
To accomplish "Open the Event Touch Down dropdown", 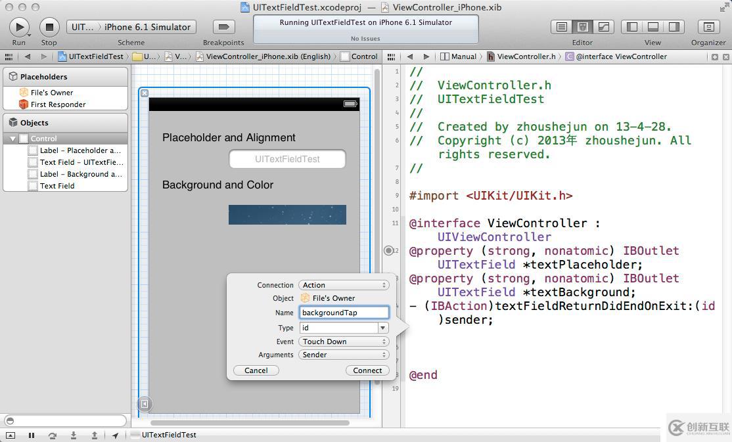I will (x=344, y=342).
